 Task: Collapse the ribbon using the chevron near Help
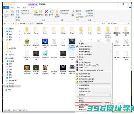tap(127, 8)
